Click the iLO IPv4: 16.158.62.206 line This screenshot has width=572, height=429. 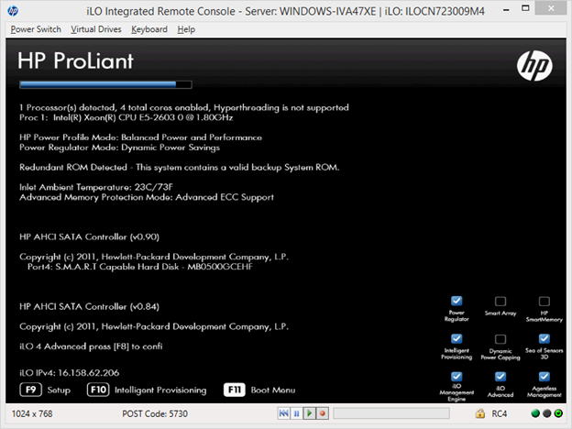pos(70,373)
